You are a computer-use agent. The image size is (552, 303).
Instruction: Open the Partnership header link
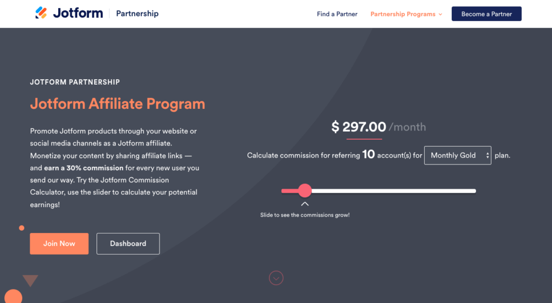(137, 13)
